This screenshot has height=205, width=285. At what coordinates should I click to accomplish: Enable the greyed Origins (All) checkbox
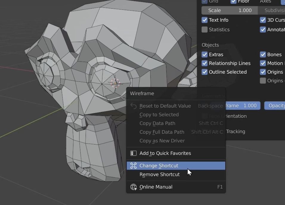263,81
